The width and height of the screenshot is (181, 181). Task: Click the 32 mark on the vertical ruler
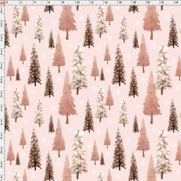pyautogui.click(x=2, y=109)
